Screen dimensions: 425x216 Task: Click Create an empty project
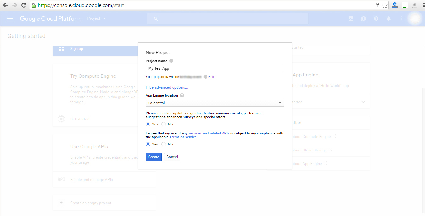point(91,203)
